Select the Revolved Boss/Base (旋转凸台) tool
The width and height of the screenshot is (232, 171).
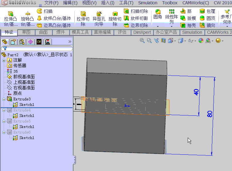coord(28,19)
